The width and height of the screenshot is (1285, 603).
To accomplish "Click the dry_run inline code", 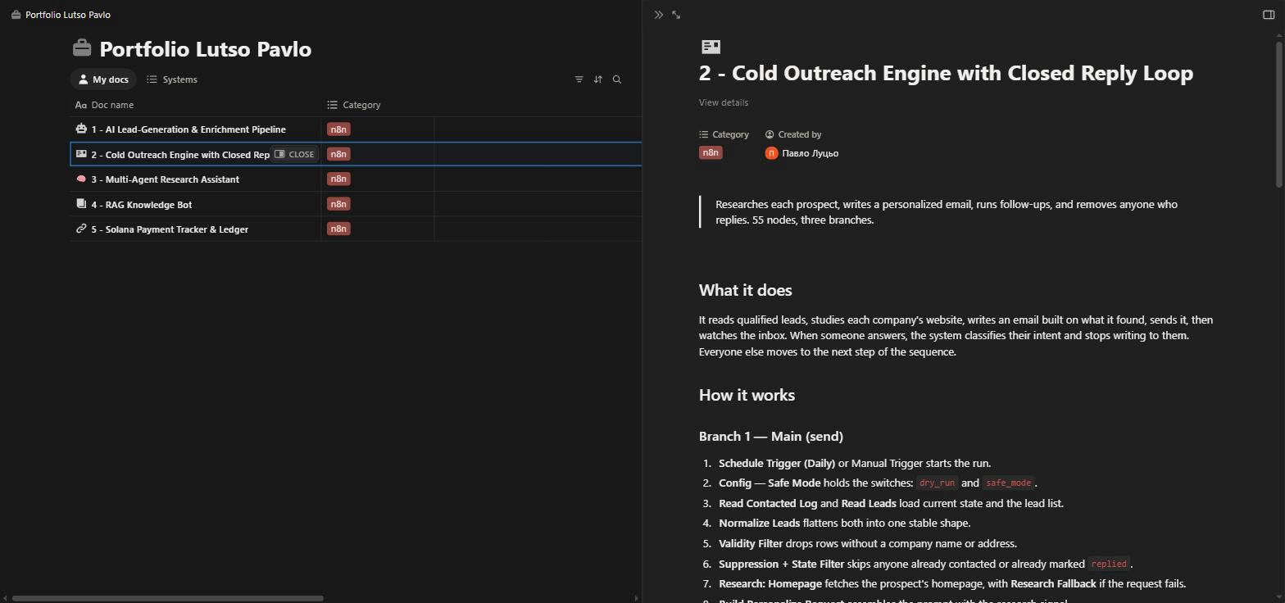I will [938, 483].
